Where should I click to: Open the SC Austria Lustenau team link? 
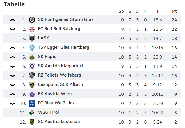point(59,122)
